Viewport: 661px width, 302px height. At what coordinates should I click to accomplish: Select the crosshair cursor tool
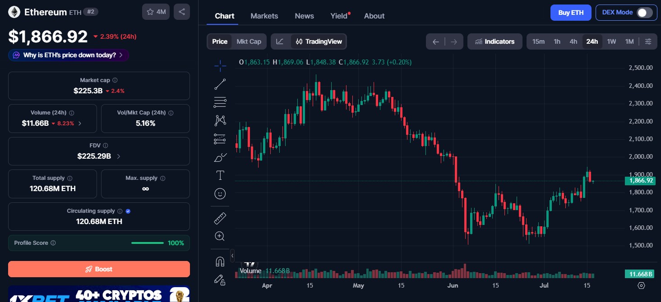pos(220,66)
